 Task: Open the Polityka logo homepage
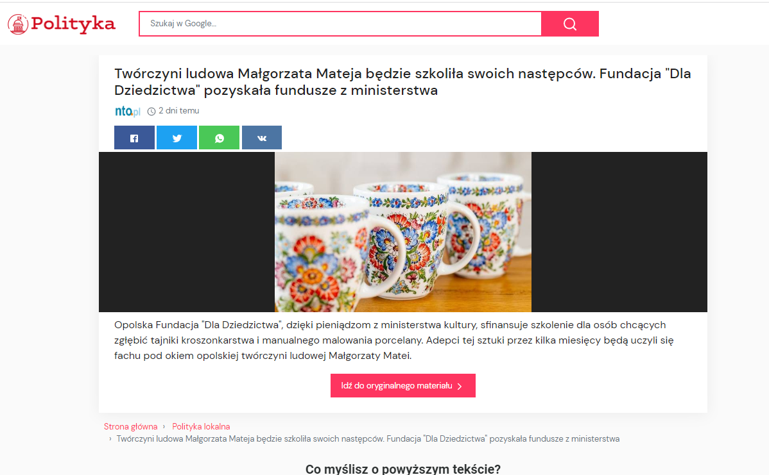pyautogui.click(x=62, y=24)
